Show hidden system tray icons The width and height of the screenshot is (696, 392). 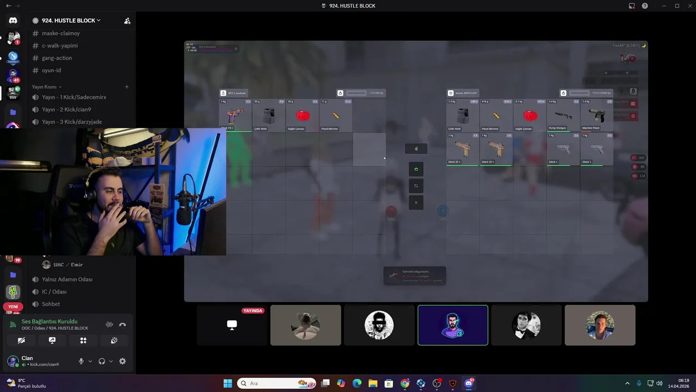[x=627, y=383]
